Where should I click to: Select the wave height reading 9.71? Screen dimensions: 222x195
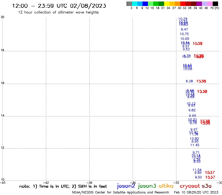coord(196,152)
